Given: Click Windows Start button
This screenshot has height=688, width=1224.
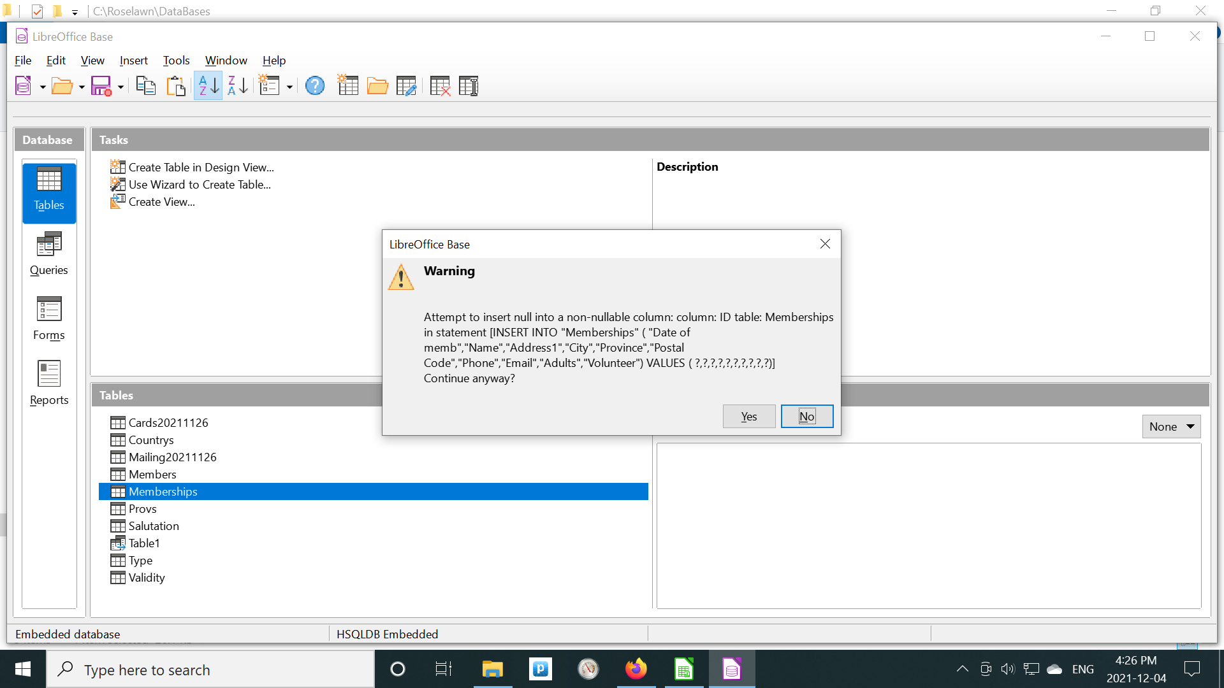Looking at the screenshot, I should (23, 669).
